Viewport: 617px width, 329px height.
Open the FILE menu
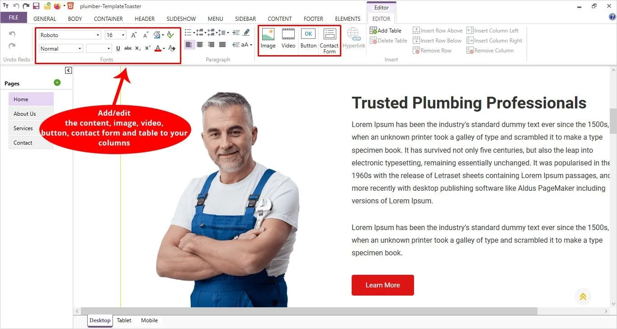[14, 18]
